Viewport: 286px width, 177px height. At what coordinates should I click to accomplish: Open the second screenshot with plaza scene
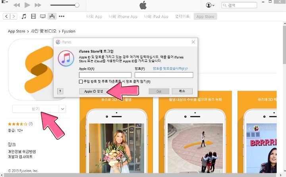(x=195, y=132)
